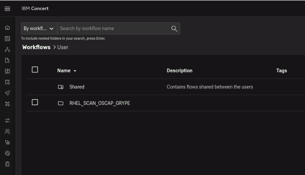
Task: Click the topology hierarchy sidebar icon
Action: click(x=7, y=50)
